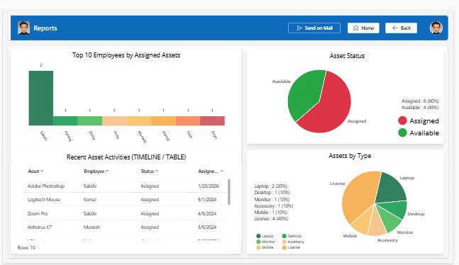Open the Assigne... column dropdown chevron
The image size is (459, 265).
click(222, 171)
